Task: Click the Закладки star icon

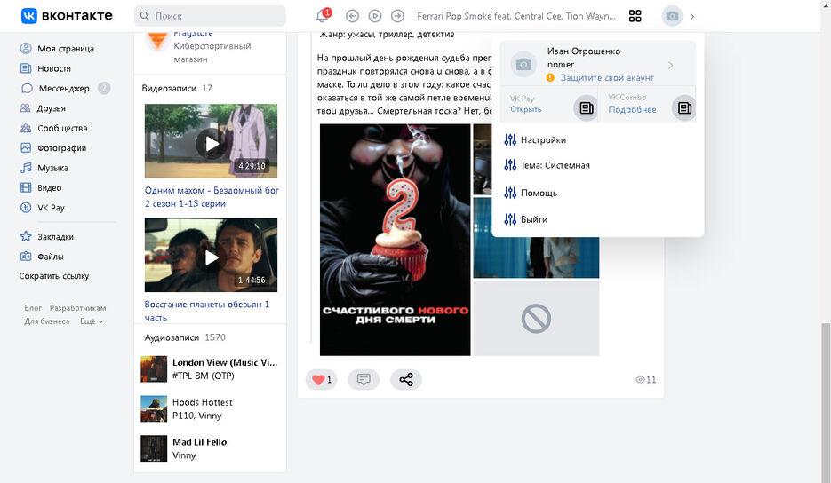Action: pos(26,237)
